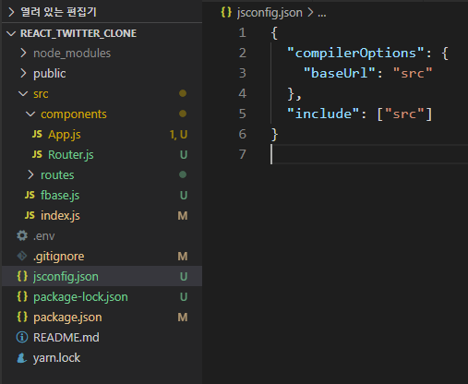
Task: Select the routes folder name
Action: click(57, 175)
